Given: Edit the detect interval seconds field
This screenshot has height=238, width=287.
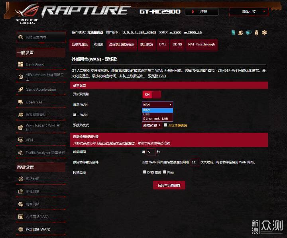Looking at the screenshot, I should pos(151,152).
